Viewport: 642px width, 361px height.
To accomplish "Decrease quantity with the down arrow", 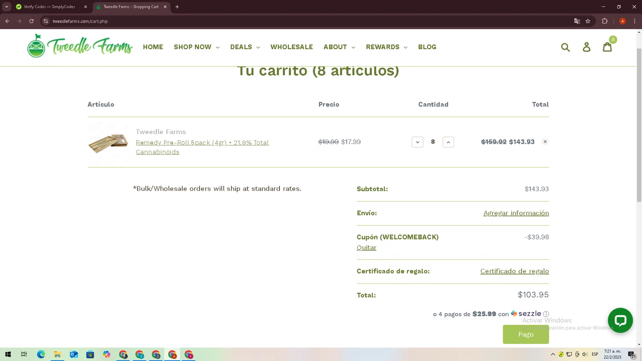I will click(417, 142).
